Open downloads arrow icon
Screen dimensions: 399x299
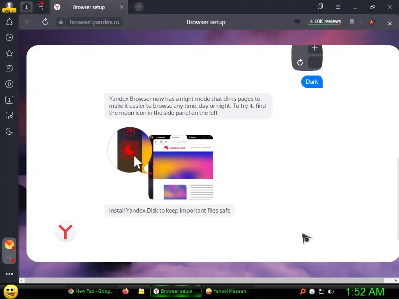(x=390, y=22)
